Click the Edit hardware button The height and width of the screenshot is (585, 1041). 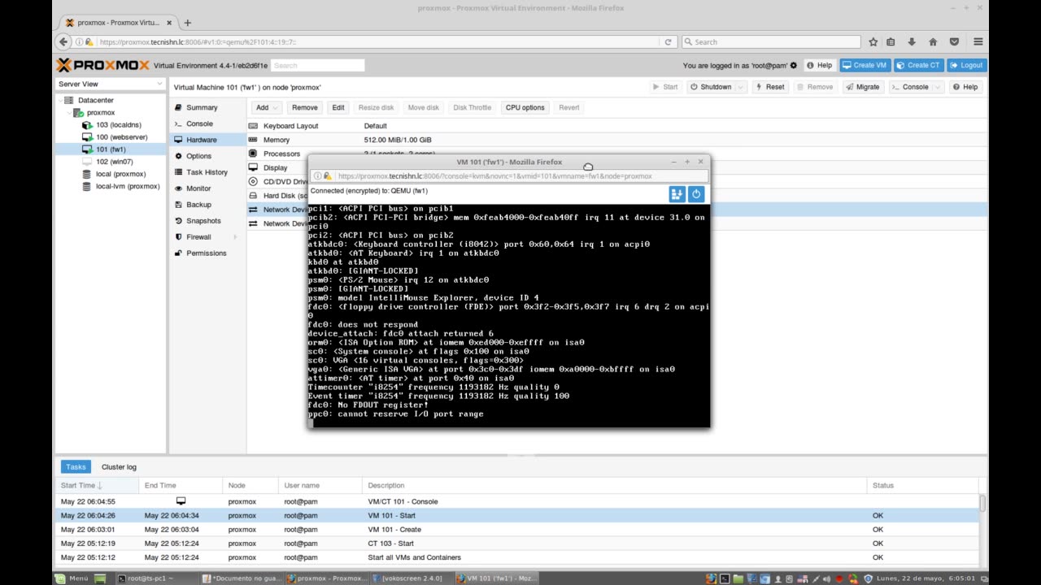click(x=338, y=107)
